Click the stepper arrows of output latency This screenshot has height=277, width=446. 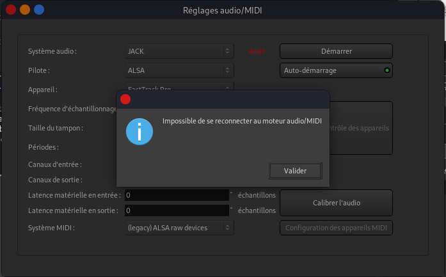230,210
